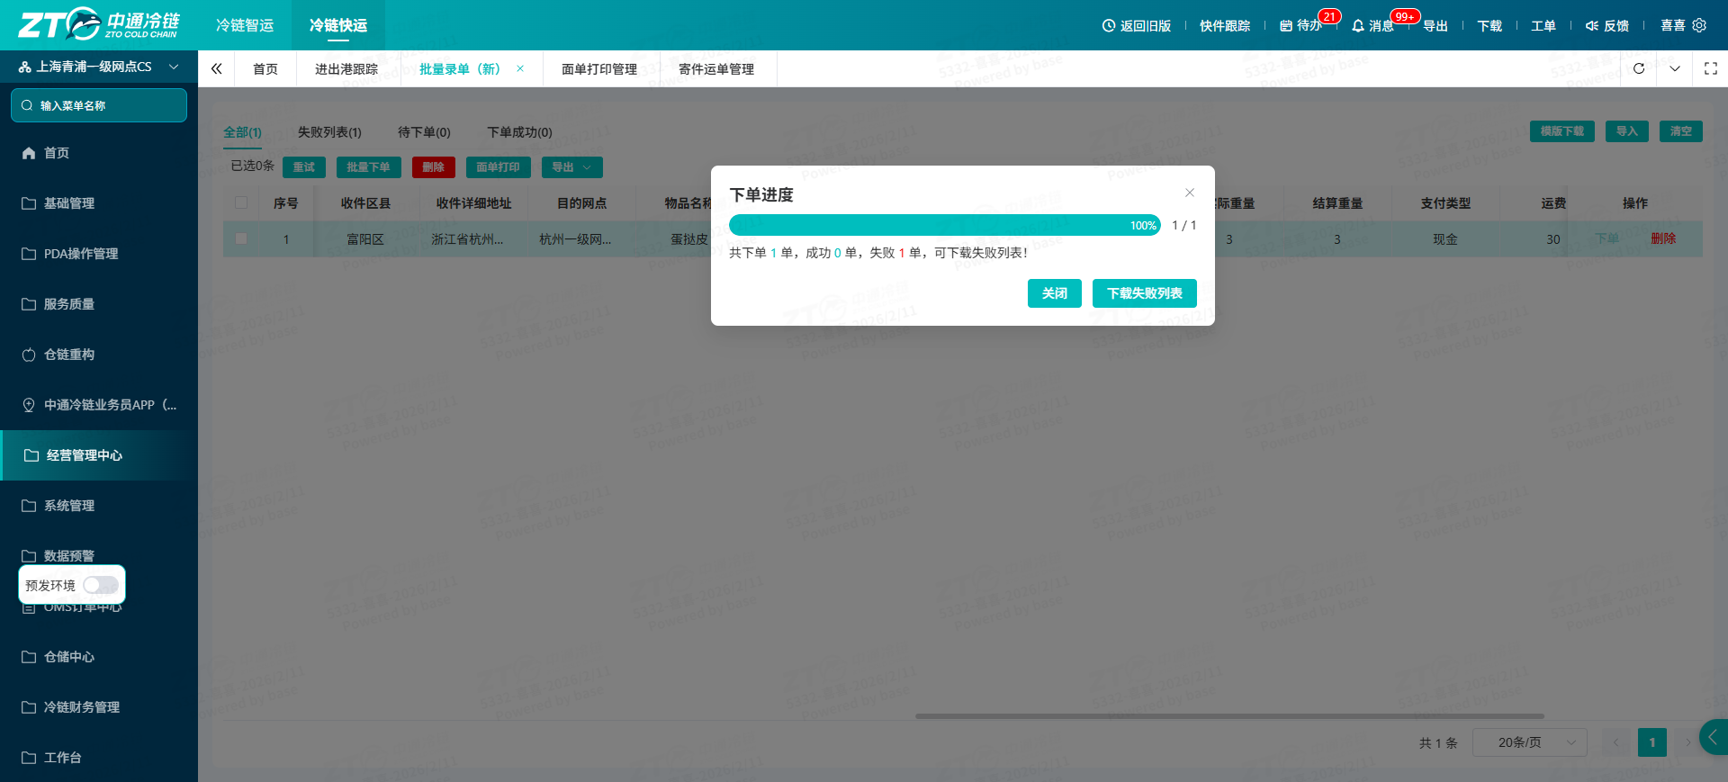
Task: Expand the floating side panel arrow
Action: click(x=1714, y=737)
